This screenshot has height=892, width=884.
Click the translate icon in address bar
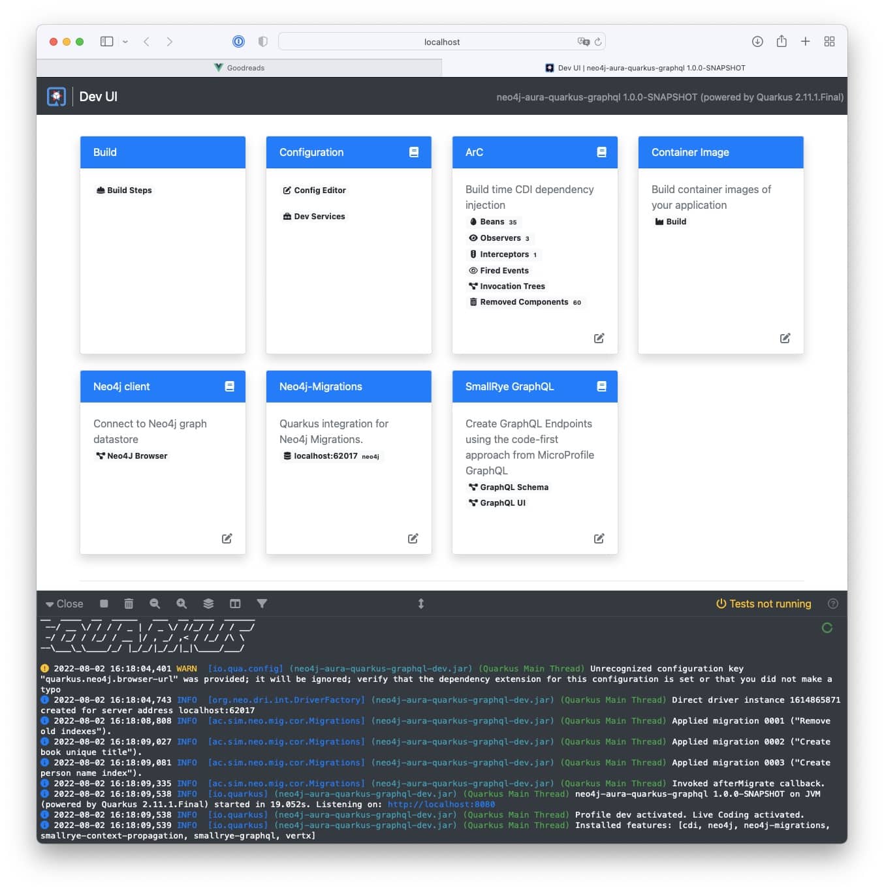point(583,42)
